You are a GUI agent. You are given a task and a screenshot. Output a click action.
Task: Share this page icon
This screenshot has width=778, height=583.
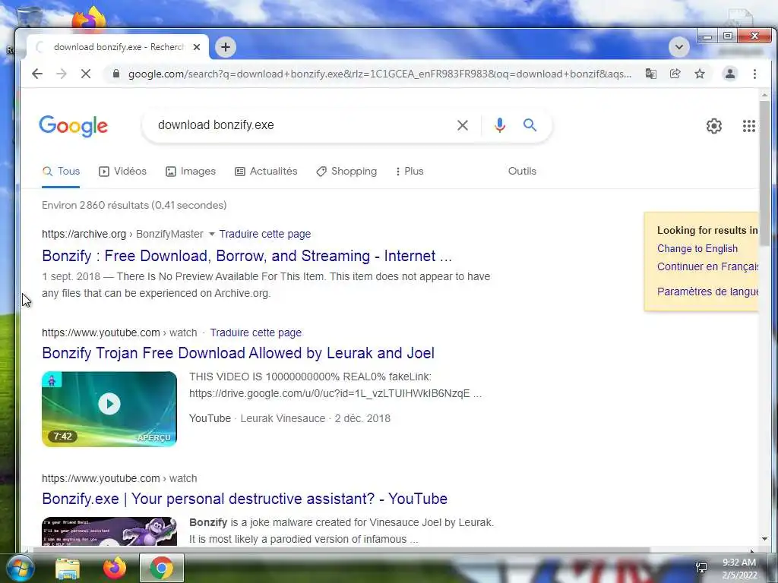point(675,74)
